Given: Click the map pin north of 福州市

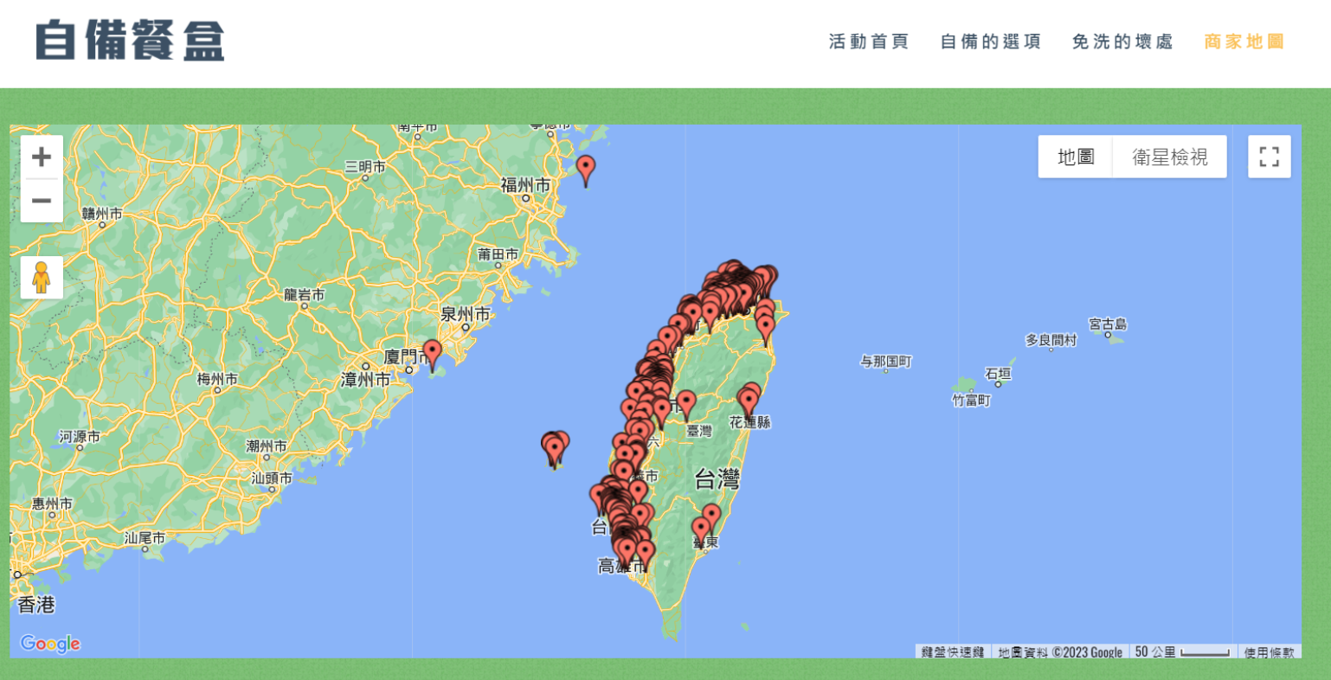Looking at the screenshot, I should (586, 170).
